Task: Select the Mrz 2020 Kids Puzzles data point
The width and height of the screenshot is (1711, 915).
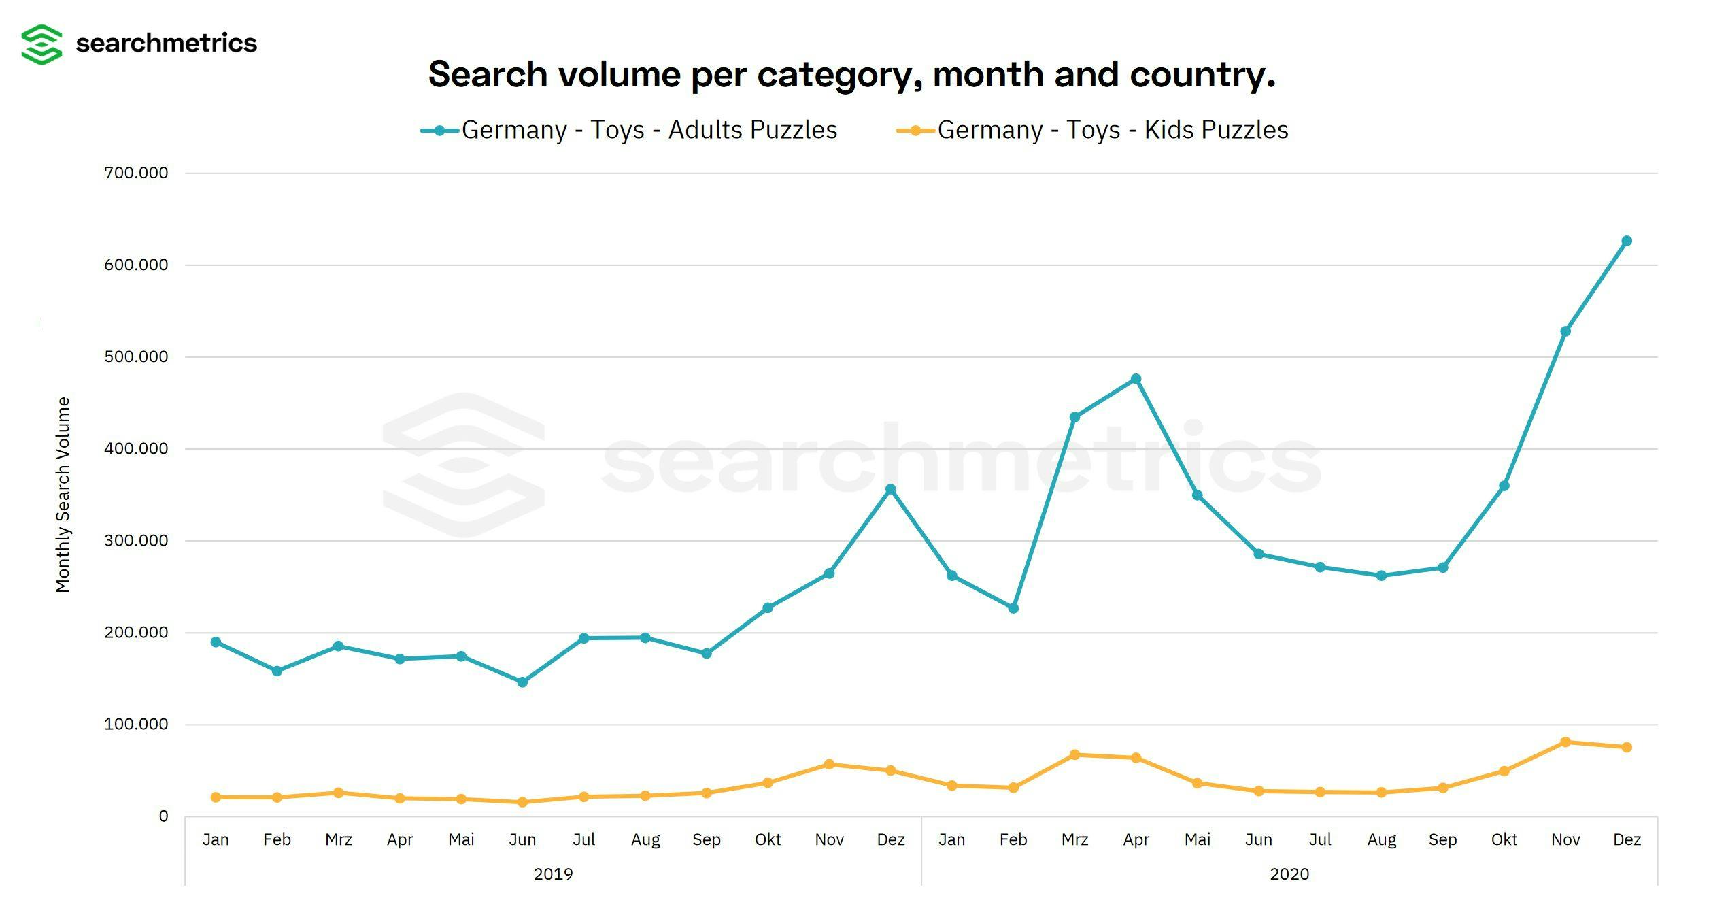Action: click(1074, 755)
